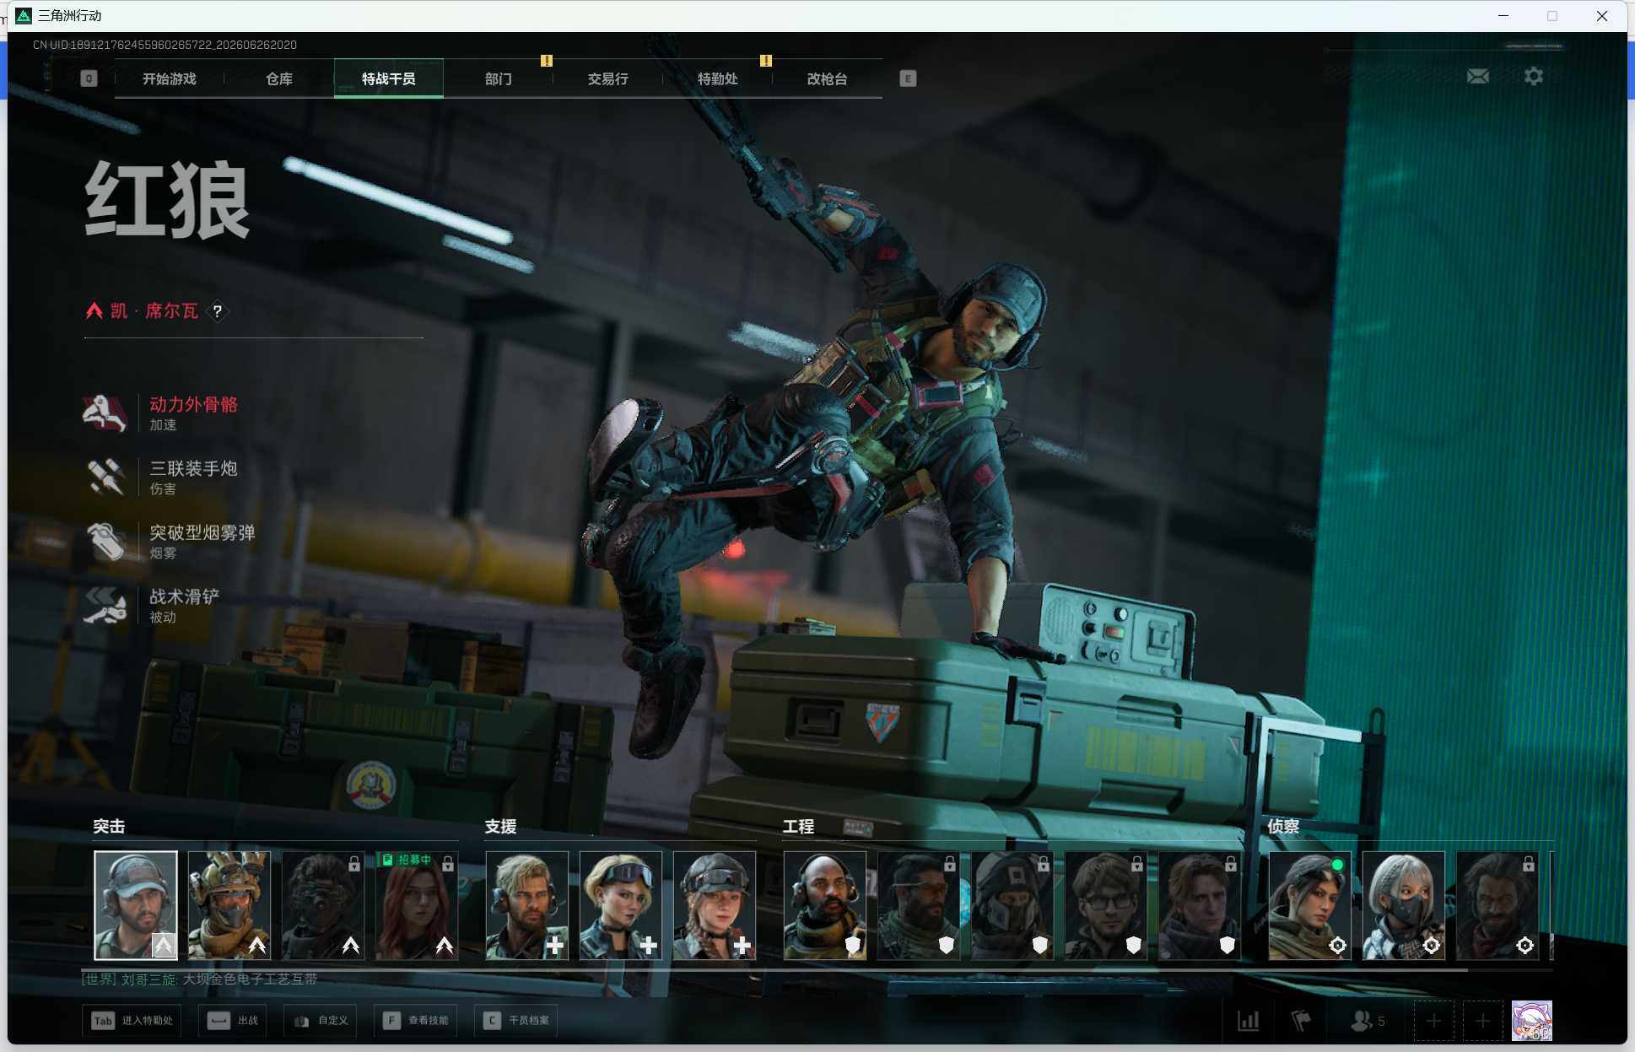Click the 侦察 category heading
Viewport: 1635px width, 1052px height.
(x=1283, y=827)
